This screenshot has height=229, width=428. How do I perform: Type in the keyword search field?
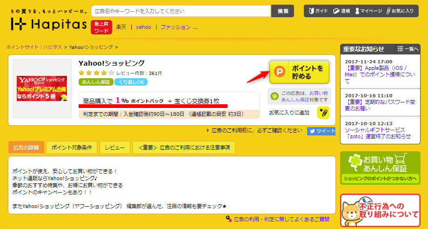181,11
